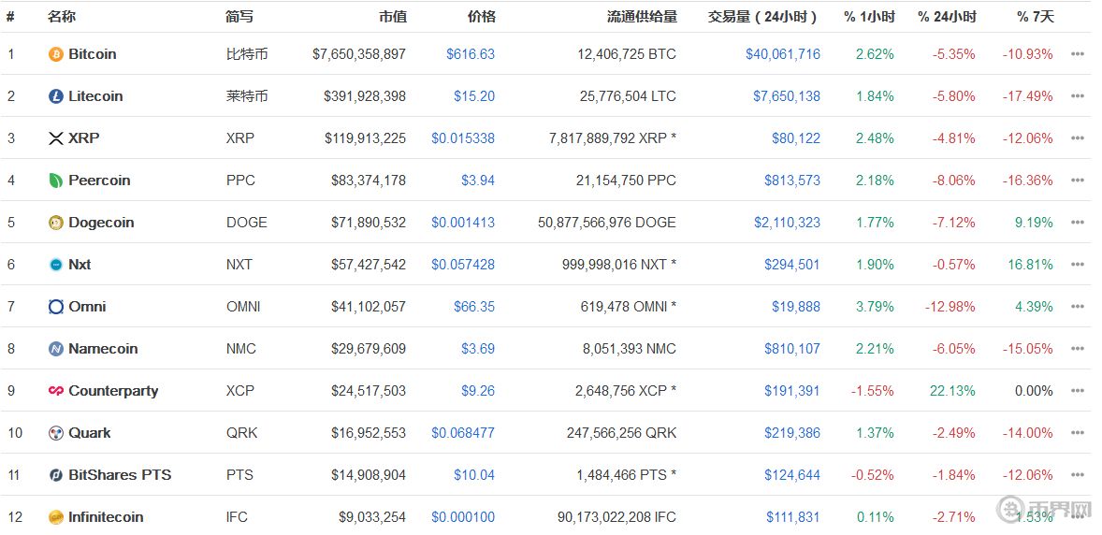Viewport: 1102px width, 535px height.
Task: Click the Bitcoin coin logo icon
Action: pos(56,54)
